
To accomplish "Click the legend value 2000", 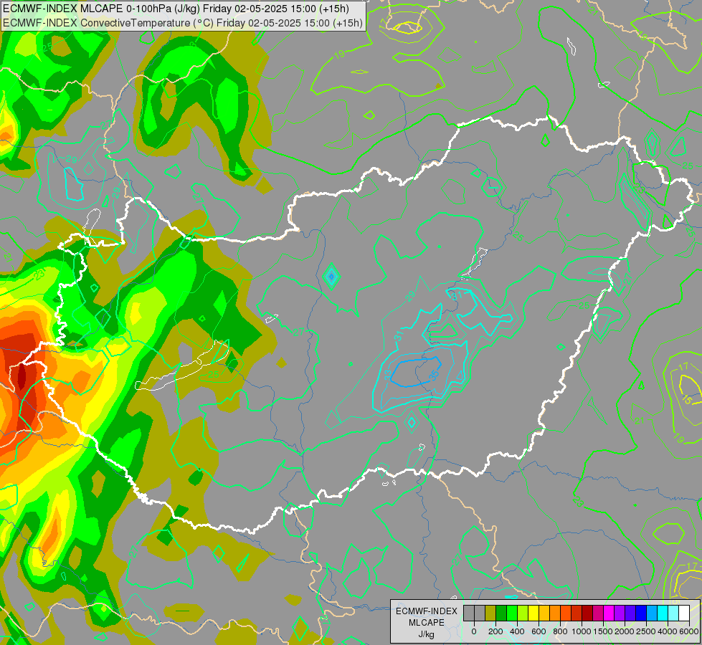I will click(x=625, y=631).
